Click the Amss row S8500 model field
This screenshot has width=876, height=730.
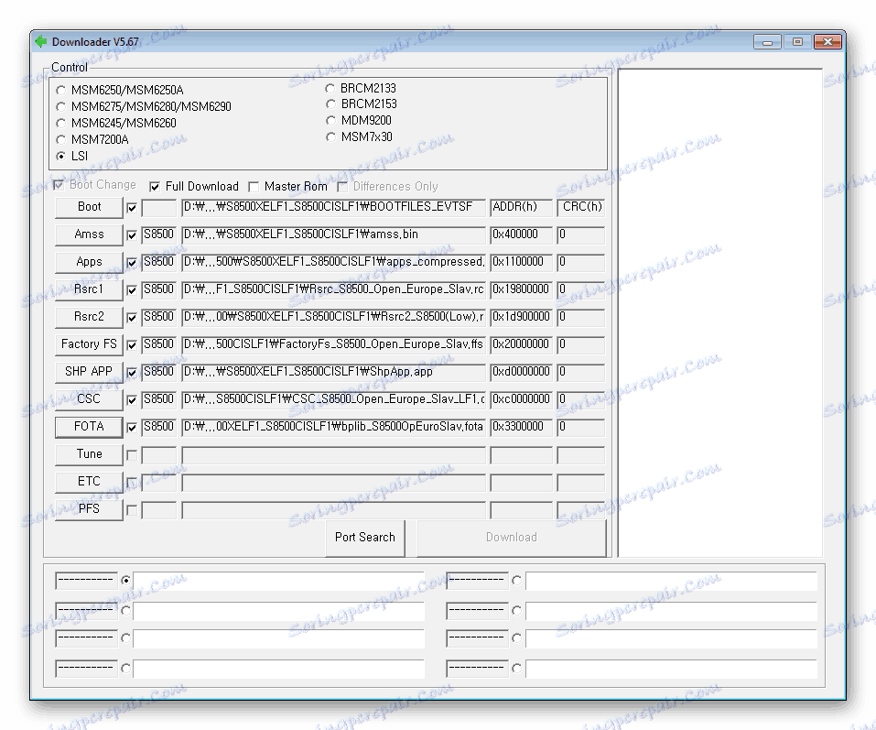158,234
